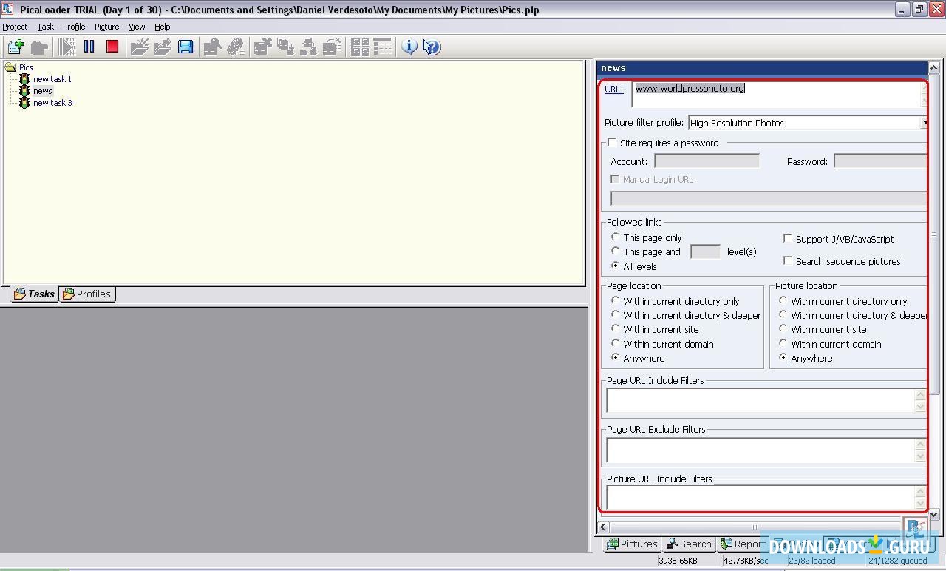
Task: Click the levels number input field
Action: point(705,251)
